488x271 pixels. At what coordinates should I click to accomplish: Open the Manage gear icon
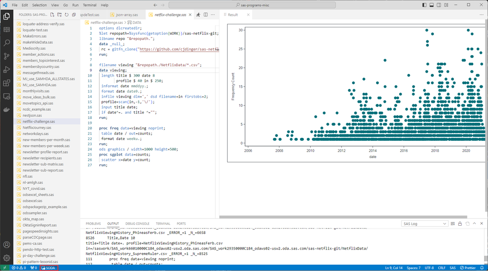coord(7,257)
